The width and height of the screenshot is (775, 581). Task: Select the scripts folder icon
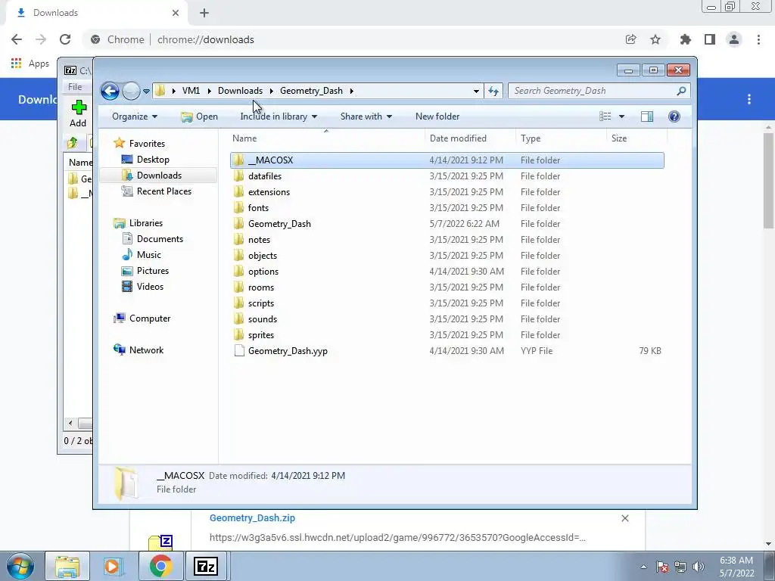[x=238, y=303]
